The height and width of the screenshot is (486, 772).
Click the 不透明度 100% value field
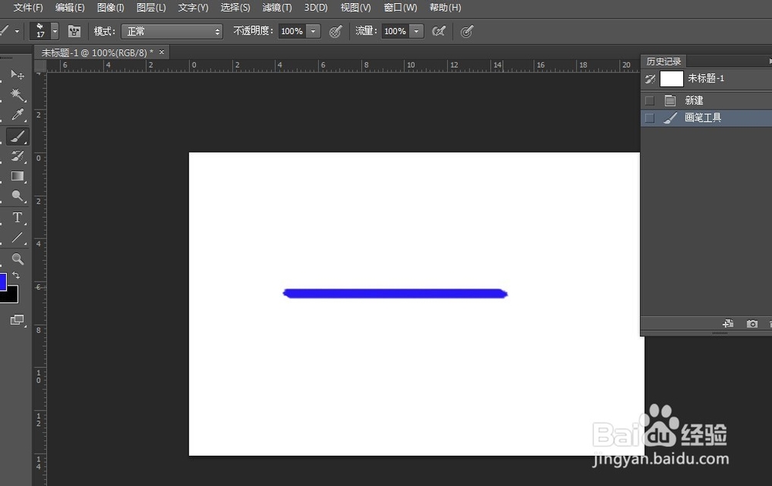click(292, 32)
